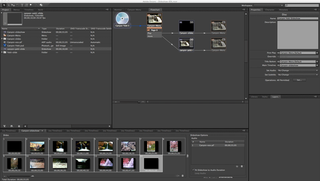Click the Canyon-Menu menu icon in Project list
Screen dimensions: 320x181
(x=5, y=35)
